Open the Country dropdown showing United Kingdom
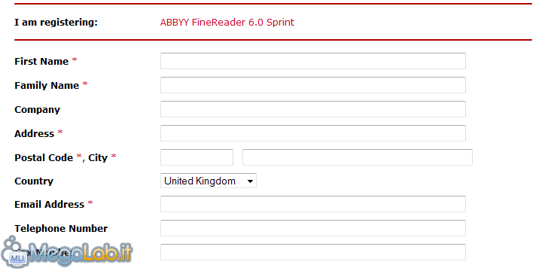Image resolution: width=554 pixels, height=271 pixels. [x=209, y=181]
